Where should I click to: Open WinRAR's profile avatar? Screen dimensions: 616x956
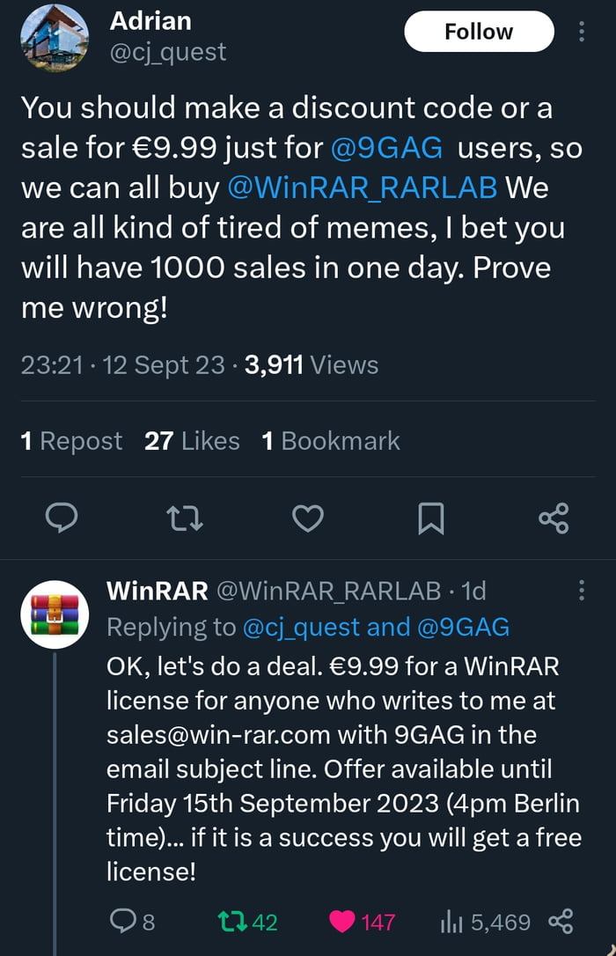coord(55,614)
